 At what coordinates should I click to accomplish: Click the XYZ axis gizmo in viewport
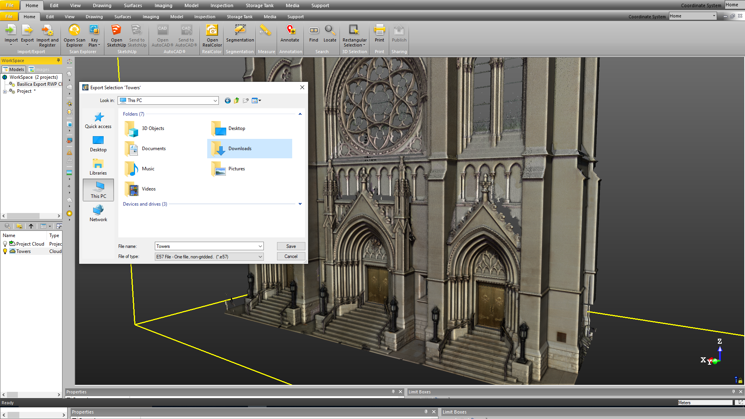tap(712, 353)
